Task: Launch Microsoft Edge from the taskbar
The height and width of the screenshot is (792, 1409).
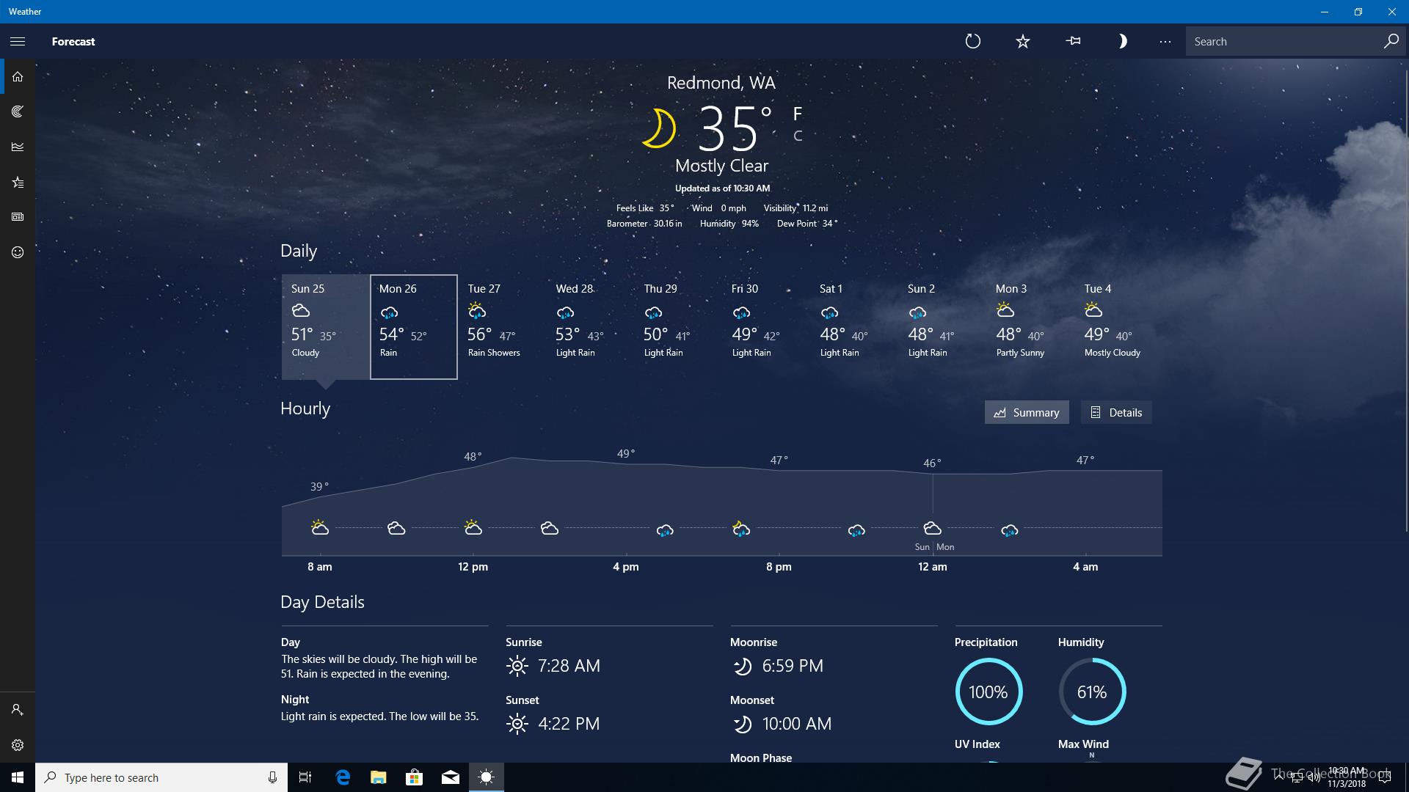Action: (x=342, y=777)
